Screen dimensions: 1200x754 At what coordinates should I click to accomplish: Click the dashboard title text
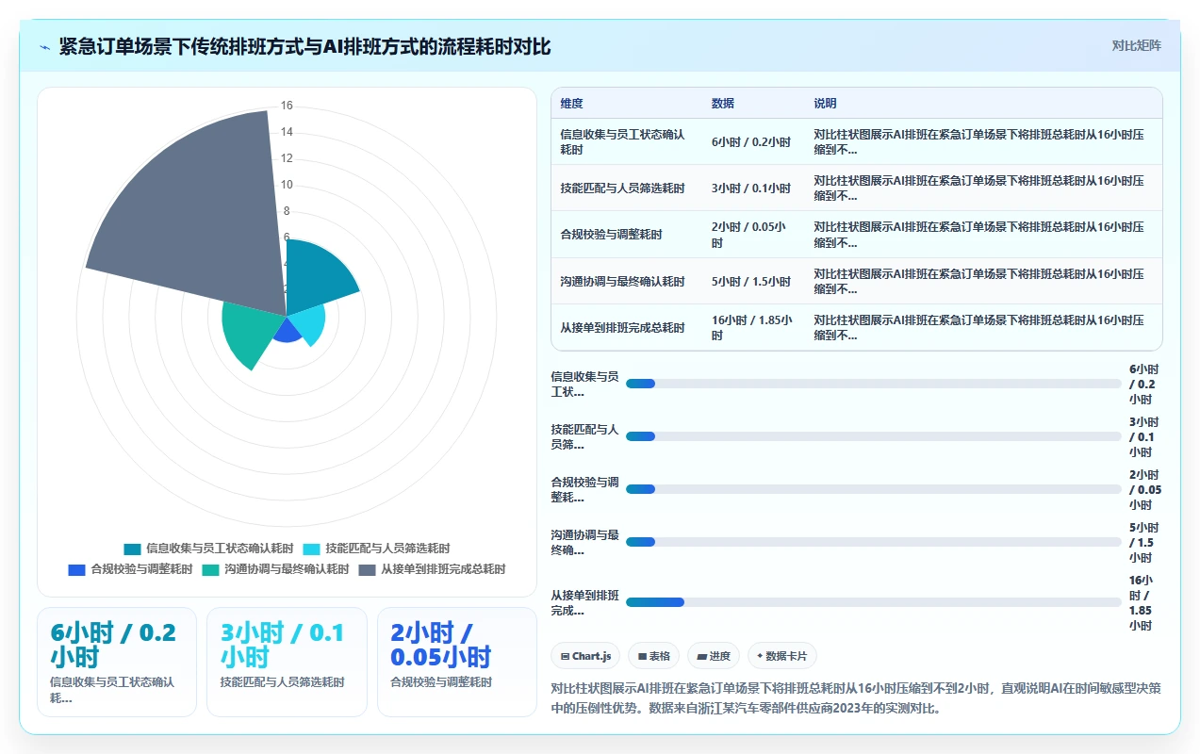(304, 47)
